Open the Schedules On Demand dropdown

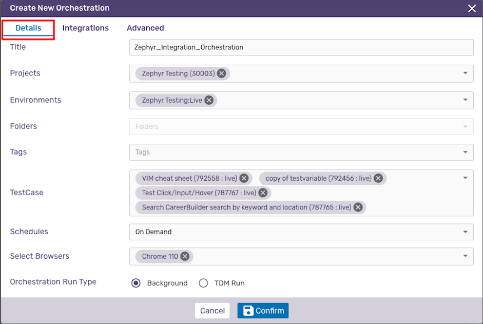coord(301,232)
